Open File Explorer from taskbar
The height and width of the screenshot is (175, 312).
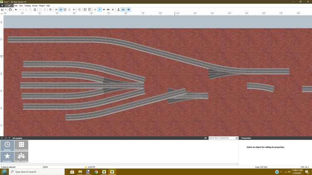[80, 172]
